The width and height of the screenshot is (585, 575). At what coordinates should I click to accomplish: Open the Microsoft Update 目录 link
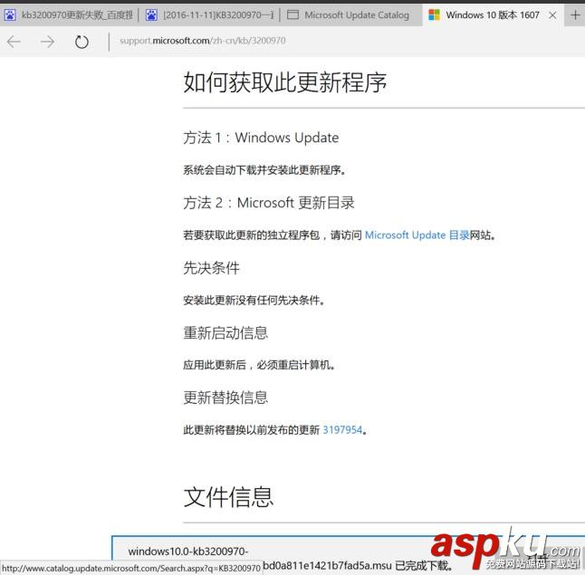tap(417, 235)
